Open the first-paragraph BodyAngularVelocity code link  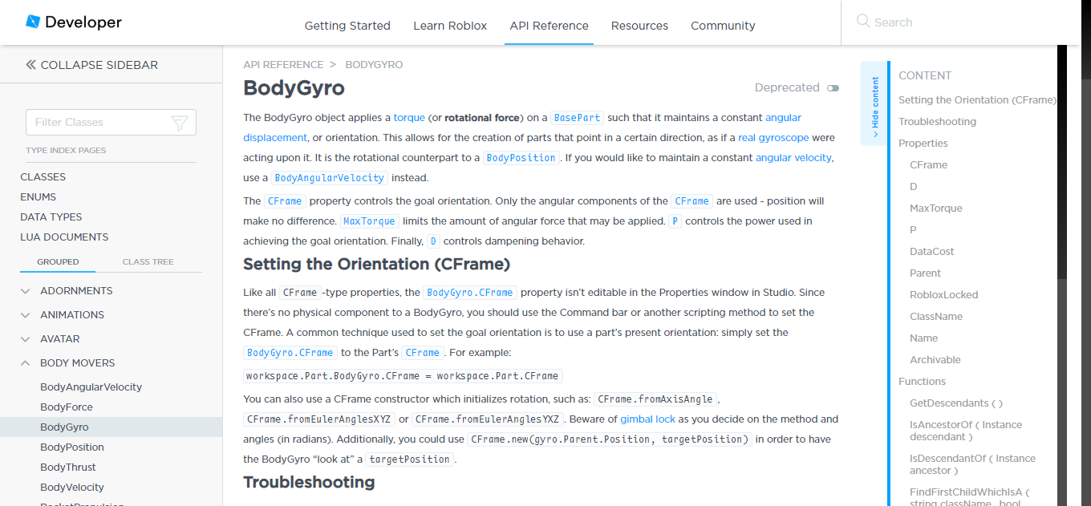point(330,178)
